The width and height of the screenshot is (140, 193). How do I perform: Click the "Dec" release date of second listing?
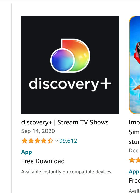click(x=133, y=151)
